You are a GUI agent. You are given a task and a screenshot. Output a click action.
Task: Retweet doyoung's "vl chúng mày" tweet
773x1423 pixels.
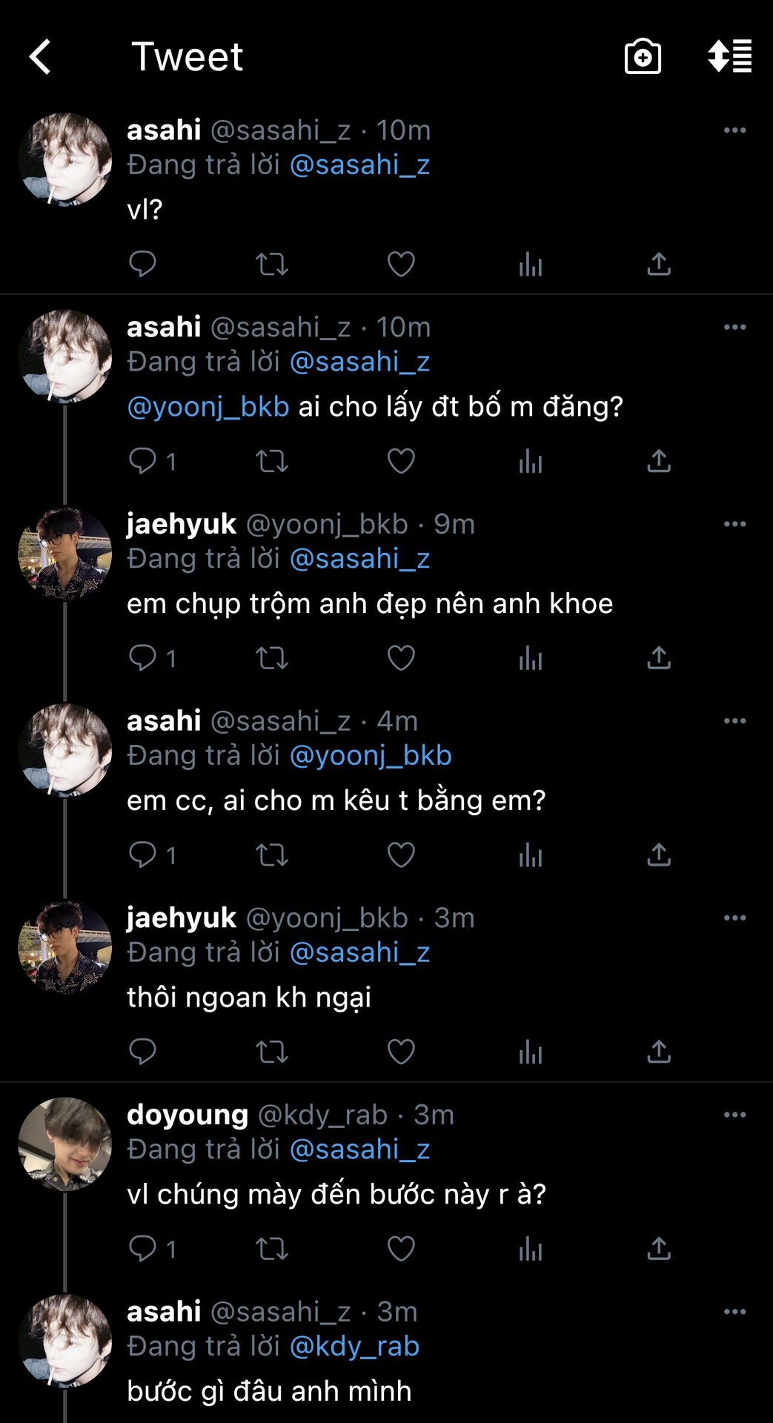[271, 1249]
